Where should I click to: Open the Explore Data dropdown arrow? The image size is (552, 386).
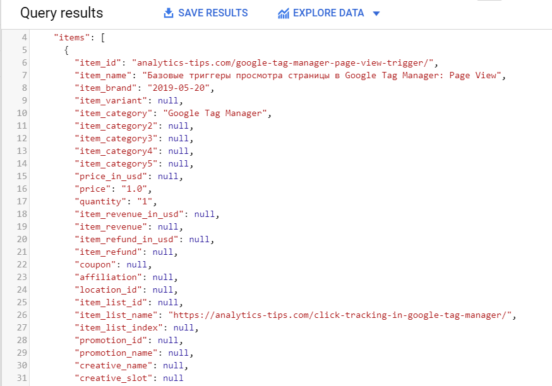(x=376, y=14)
